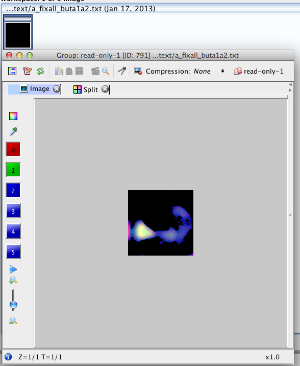
Task: Click the copy rendering settings icon
Action: pyautogui.click(x=59, y=71)
